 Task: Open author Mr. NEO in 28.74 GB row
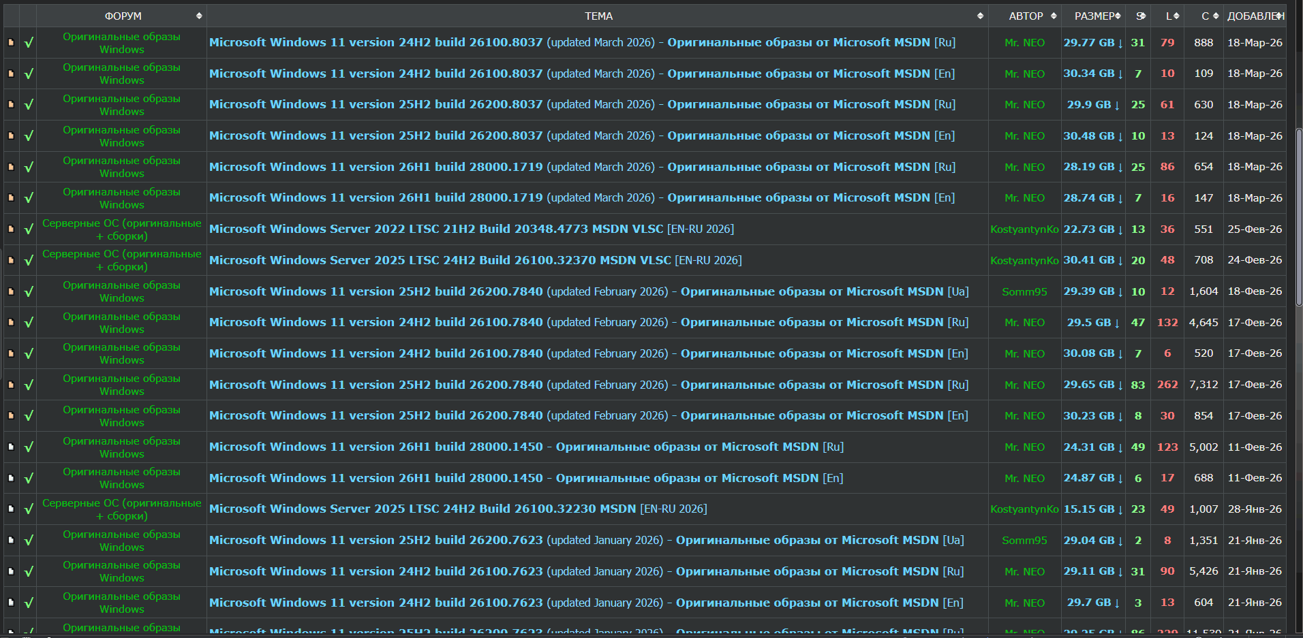[x=1024, y=198]
